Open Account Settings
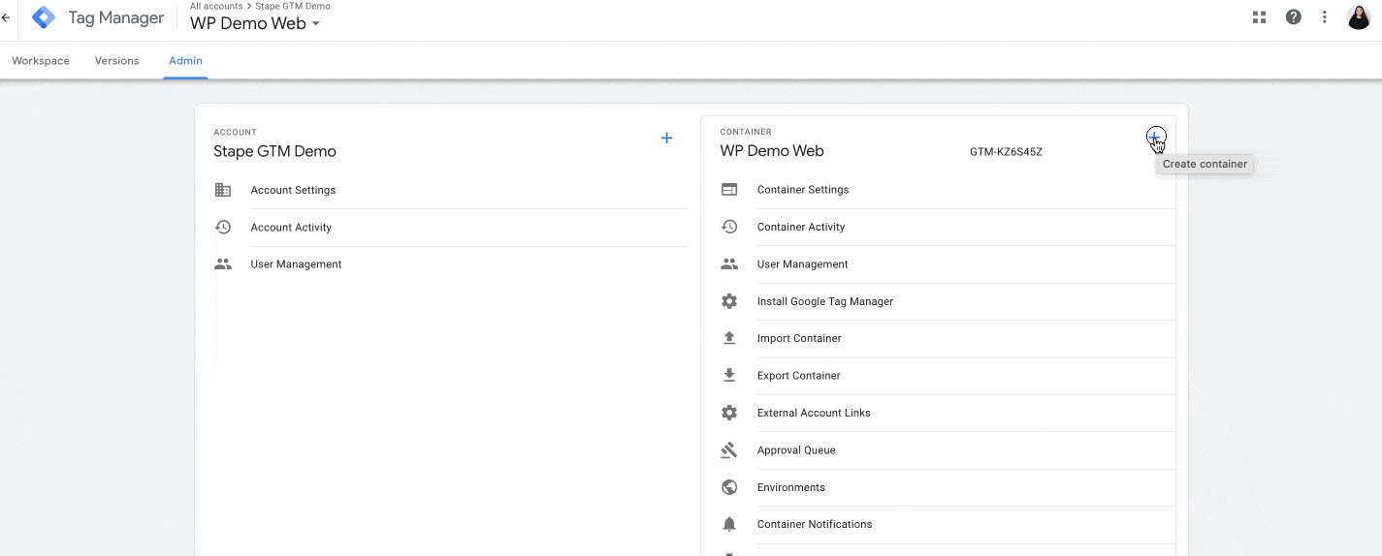 point(293,191)
